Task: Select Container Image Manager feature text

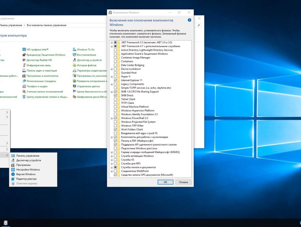Action: pos(136,58)
